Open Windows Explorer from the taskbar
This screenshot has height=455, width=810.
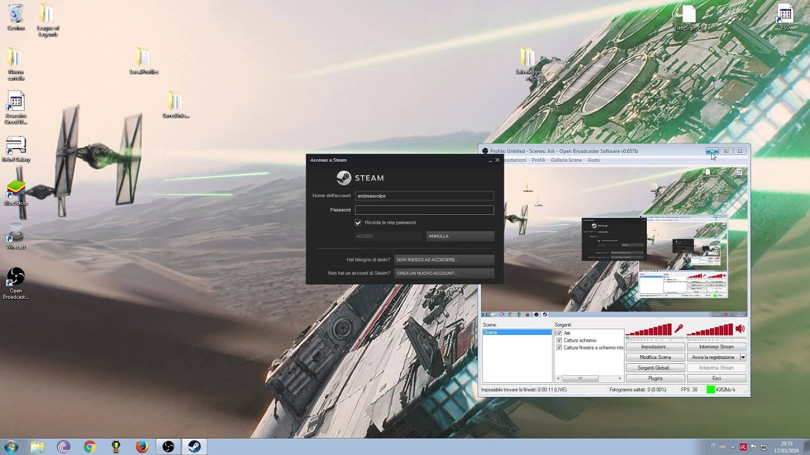click(37, 447)
